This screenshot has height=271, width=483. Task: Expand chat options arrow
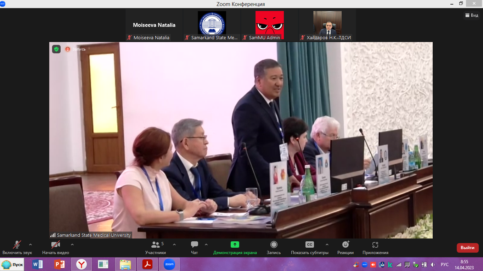click(206, 245)
